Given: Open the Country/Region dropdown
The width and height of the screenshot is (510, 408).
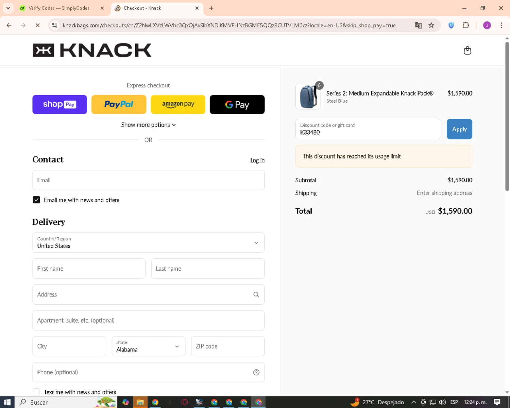Looking at the screenshot, I should click(148, 243).
